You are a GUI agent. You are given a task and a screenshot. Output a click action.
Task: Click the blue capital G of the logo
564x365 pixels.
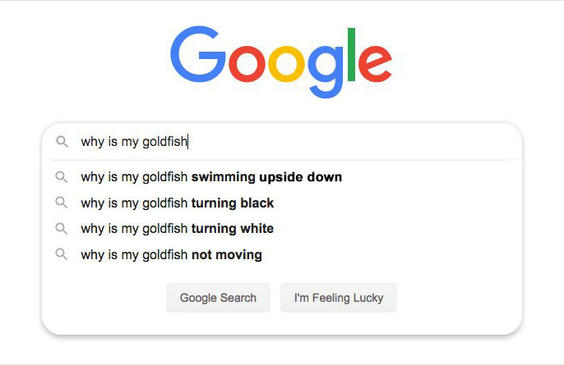197,54
